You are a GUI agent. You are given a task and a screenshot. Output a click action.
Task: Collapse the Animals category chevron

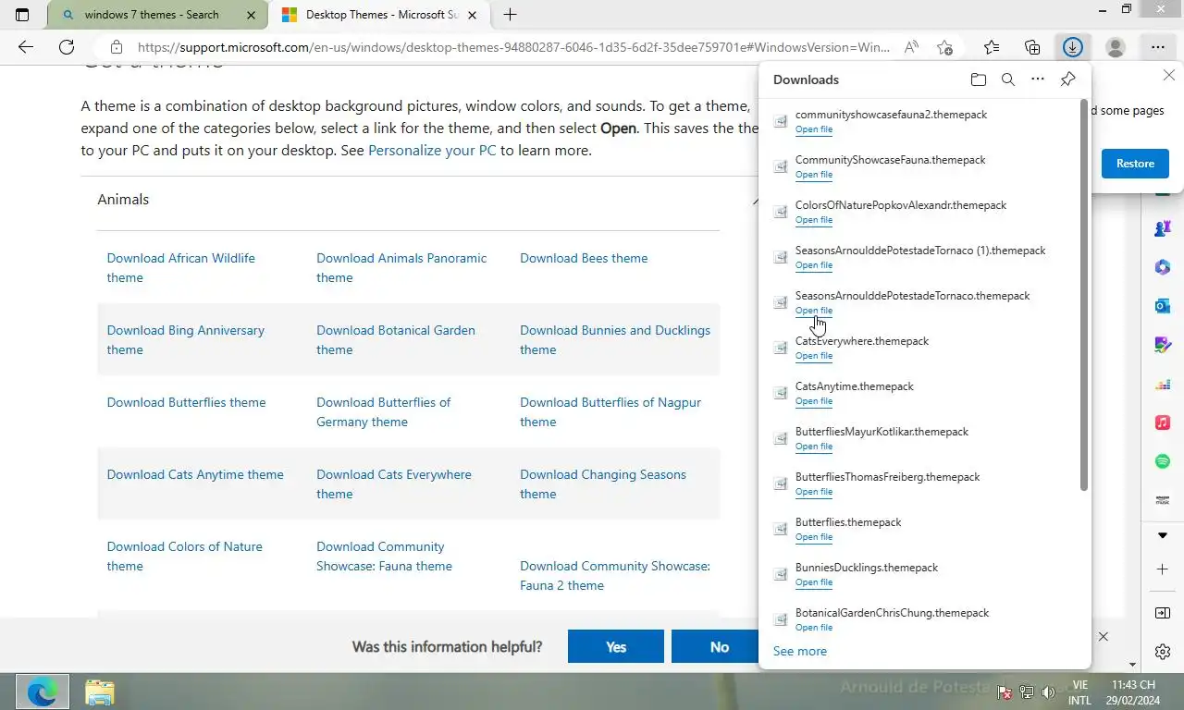click(x=756, y=200)
